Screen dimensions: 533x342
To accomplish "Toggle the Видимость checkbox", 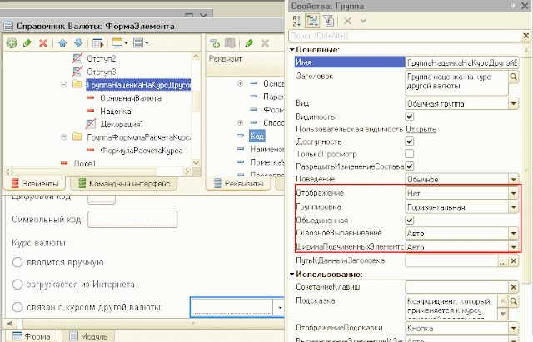I will pyautogui.click(x=410, y=116).
